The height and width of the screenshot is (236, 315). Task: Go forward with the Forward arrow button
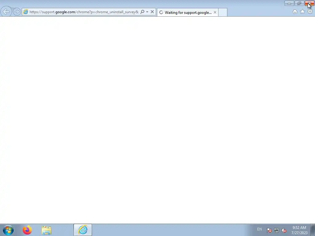(17, 12)
